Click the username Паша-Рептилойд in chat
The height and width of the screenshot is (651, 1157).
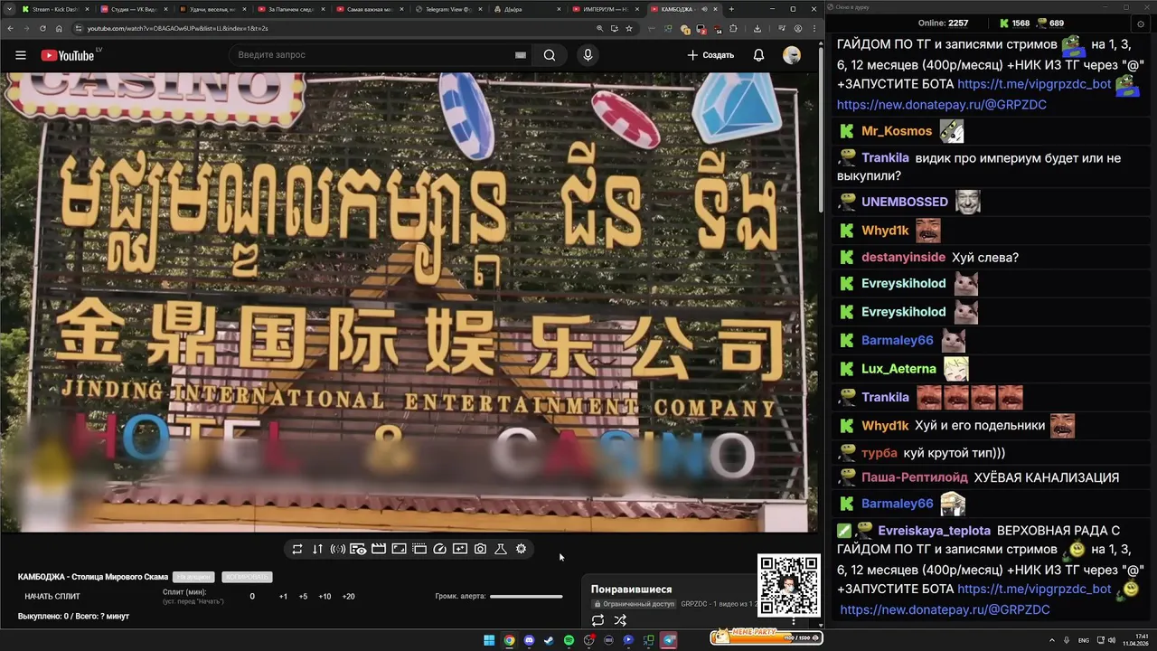914,477
